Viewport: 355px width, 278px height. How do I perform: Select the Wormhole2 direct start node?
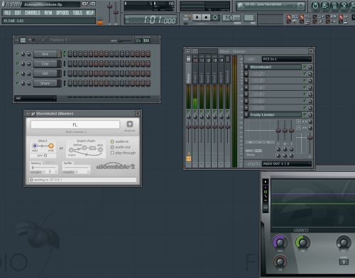tap(35, 146)
